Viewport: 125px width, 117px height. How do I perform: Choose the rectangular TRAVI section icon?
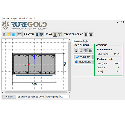tap(55, 34)
